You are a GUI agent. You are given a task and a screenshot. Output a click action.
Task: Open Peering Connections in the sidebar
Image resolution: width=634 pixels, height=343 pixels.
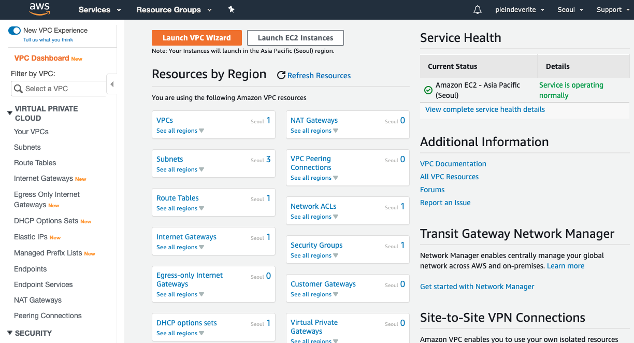(x=48, y=316)
